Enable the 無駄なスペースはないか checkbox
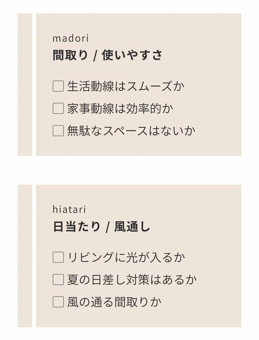The height and width of the screenshot is (340, 259). [x=58, y=131]
